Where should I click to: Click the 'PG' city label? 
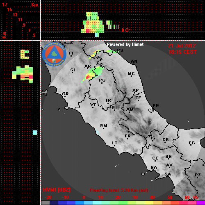102,80
